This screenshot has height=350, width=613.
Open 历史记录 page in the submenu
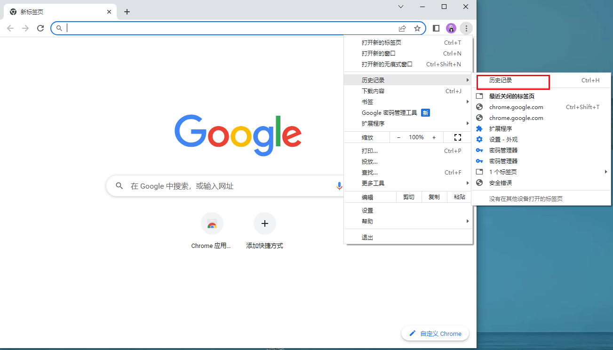541,80
